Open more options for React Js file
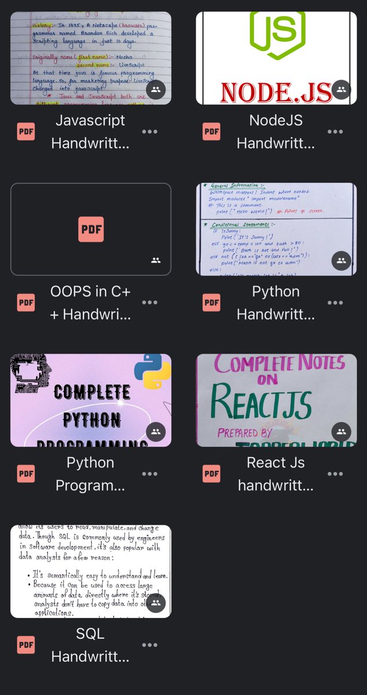This screenshot has height=695, width=367. 335,474
